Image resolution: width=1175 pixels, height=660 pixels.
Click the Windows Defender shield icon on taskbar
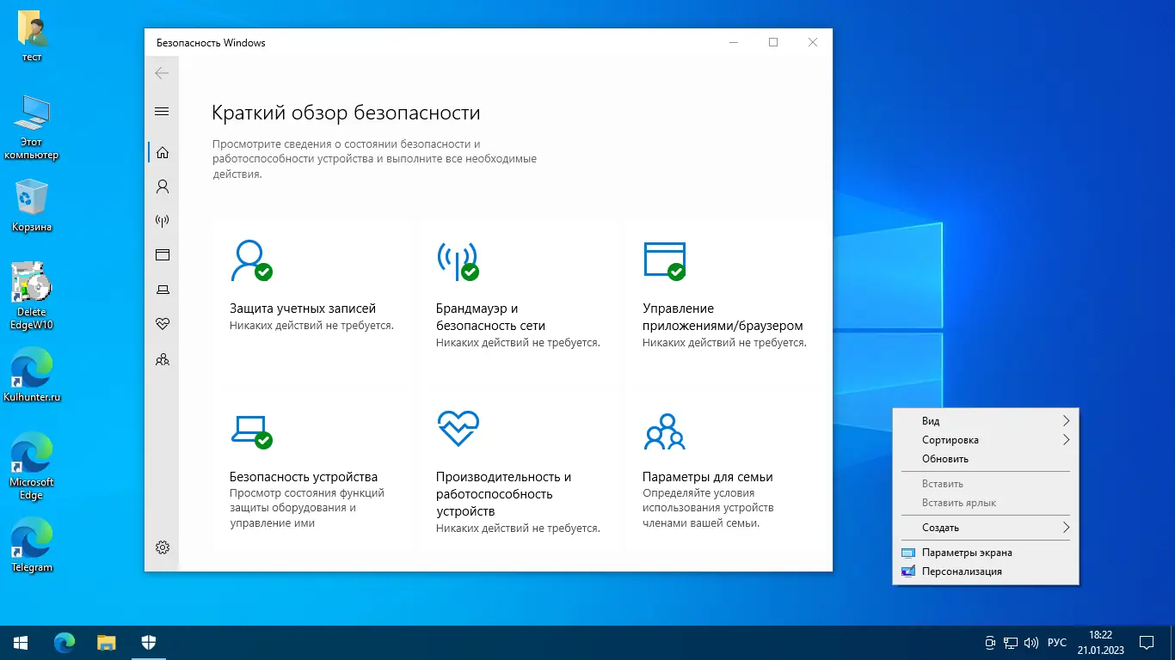click(148, 642)
